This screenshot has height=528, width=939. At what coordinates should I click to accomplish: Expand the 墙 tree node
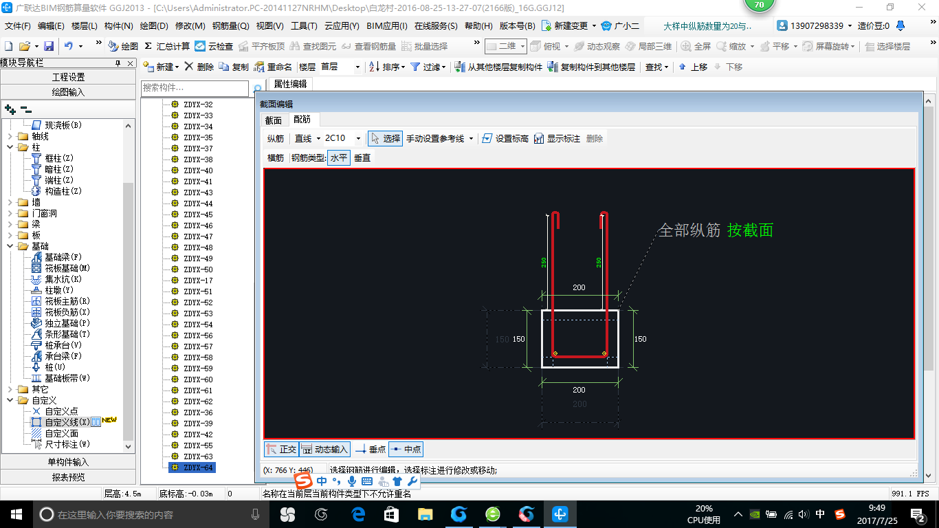coord(10,202)
